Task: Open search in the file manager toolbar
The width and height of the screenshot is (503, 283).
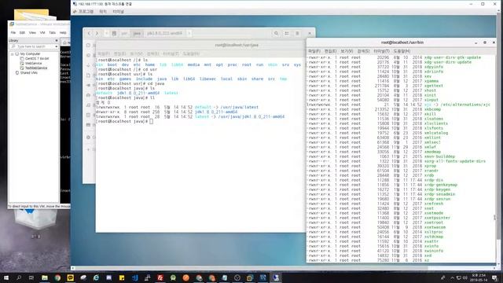Action: point(276,33)
